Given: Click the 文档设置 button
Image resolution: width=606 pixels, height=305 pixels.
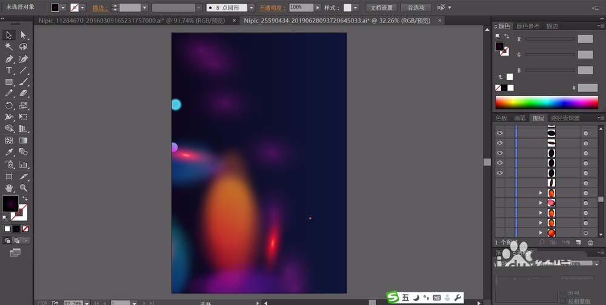Looking at the screenshot, I should click(381, 8).
